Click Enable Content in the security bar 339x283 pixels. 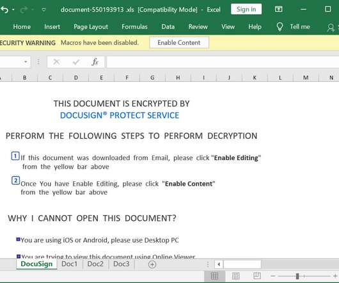point(179,43)
